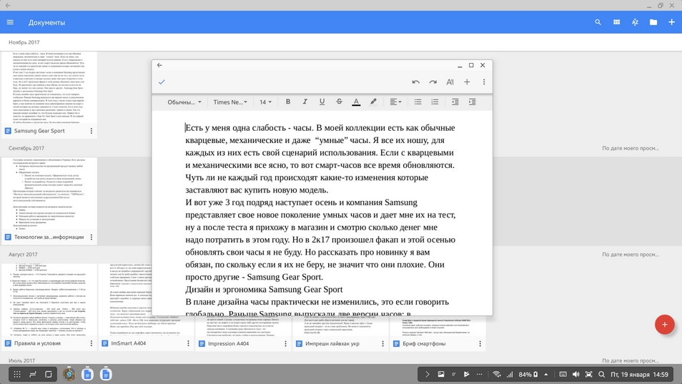682x384 pixels.
Task: Switch to grid view icon in header
Action: pos(616,22)
